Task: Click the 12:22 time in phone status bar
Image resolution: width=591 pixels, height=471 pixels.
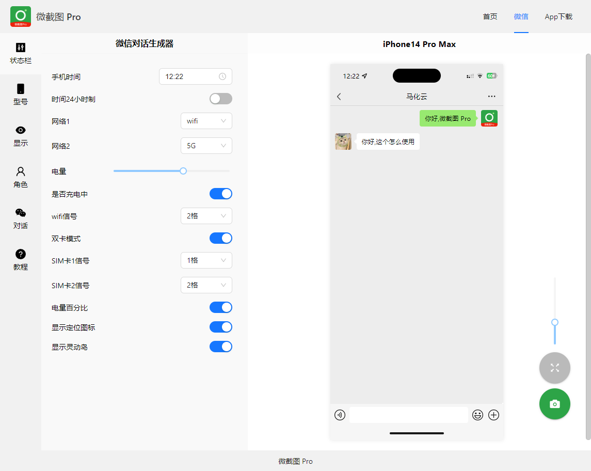Action: coord(351,76)
